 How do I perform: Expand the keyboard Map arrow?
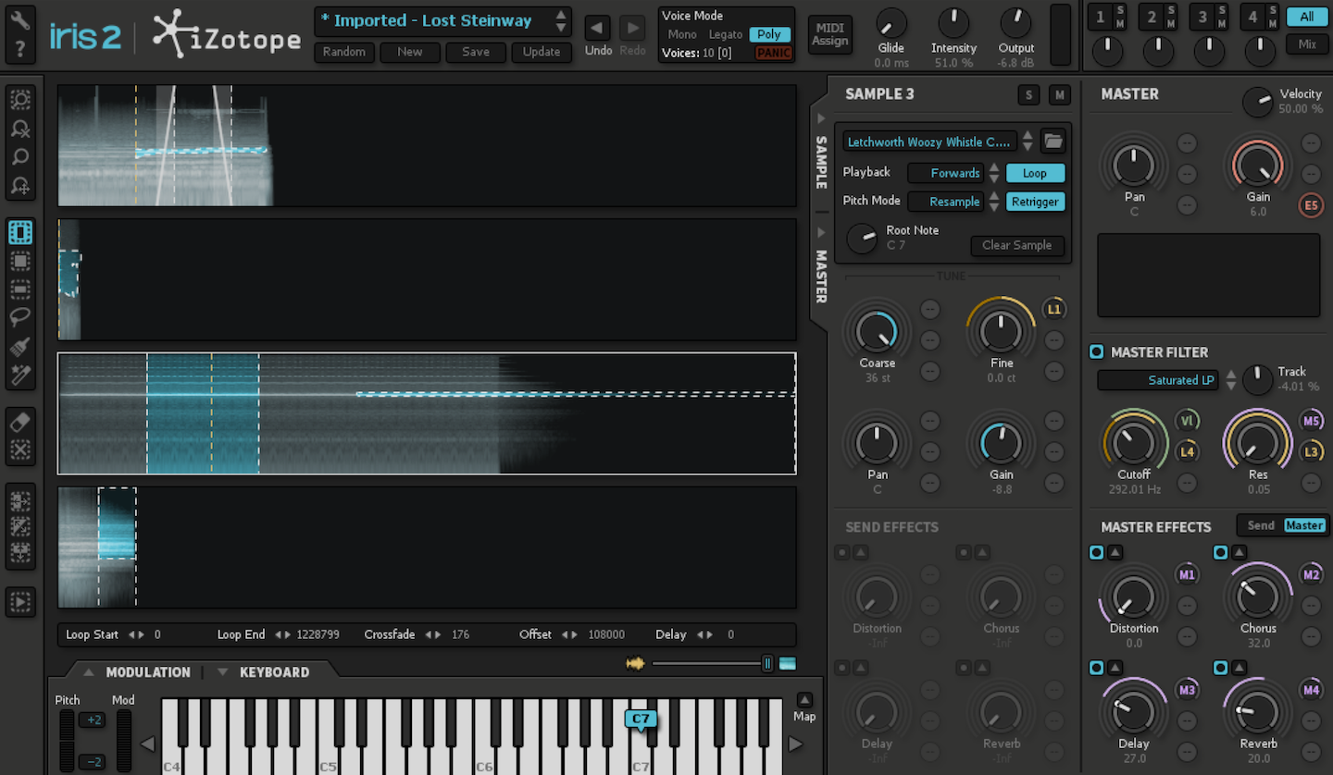point(804,700)
